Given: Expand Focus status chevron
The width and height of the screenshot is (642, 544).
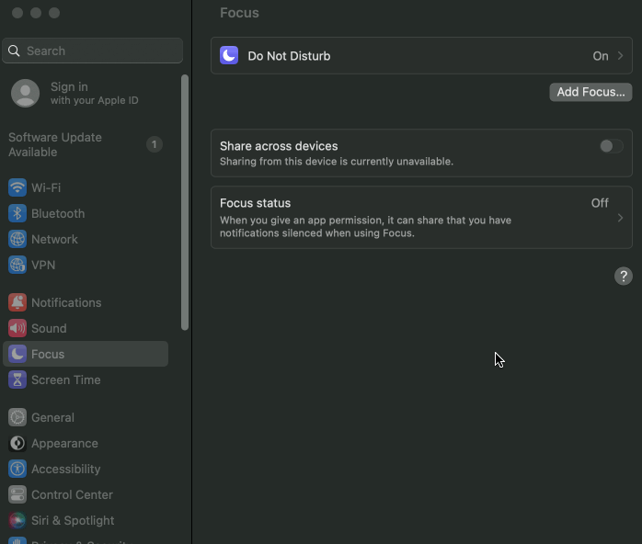Looking at the screenshot, I should (620, 218).
